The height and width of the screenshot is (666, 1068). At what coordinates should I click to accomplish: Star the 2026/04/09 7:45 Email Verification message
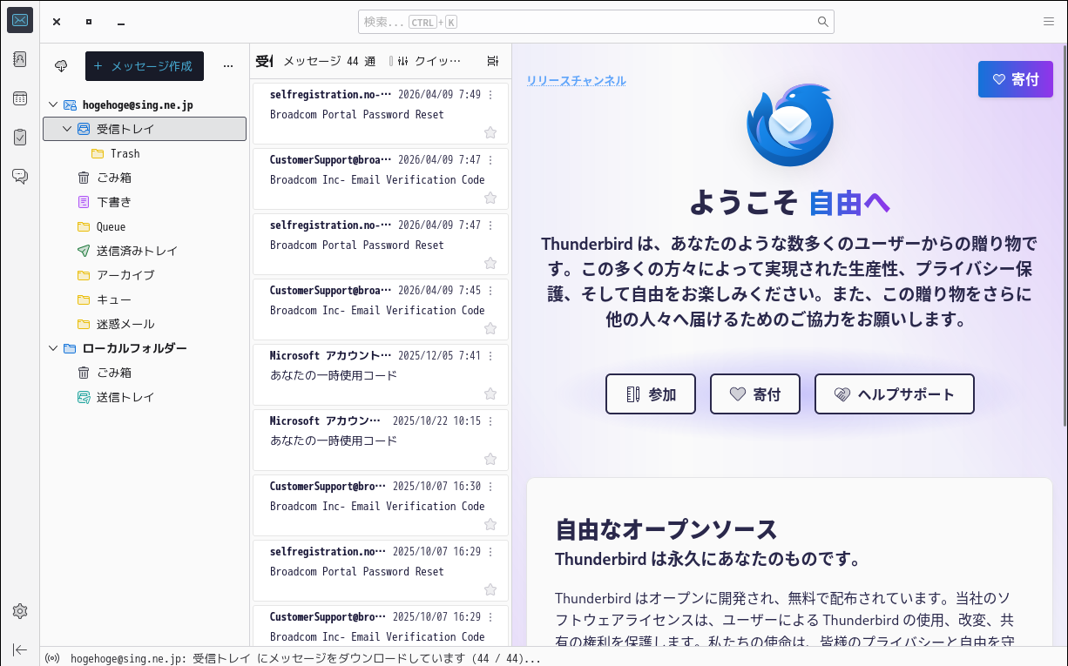click(x=490, y=328)
